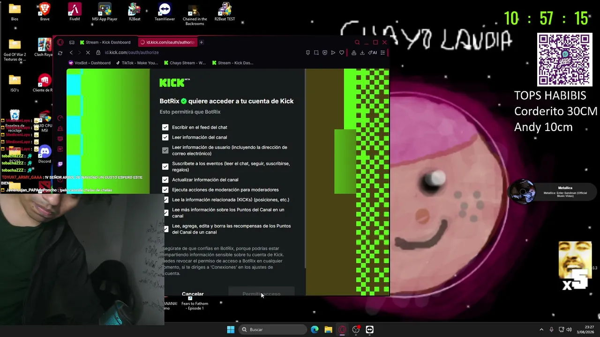Show hidden icons in the system tray

[x=541, y=330]
